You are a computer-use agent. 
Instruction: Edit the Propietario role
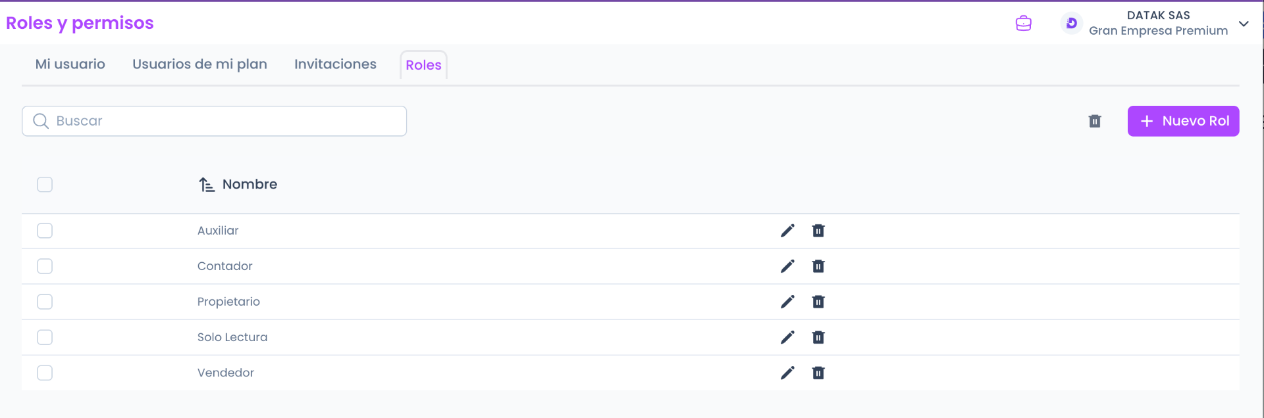click(x=787, y=302)
